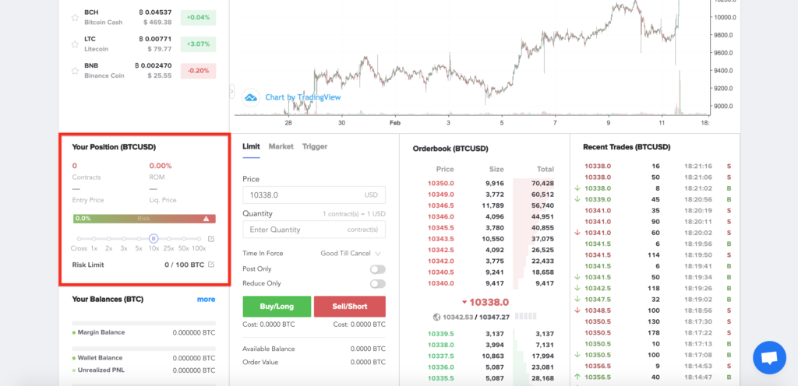The image size is (798, 386).
Task: Click the 0 / 100 BTC risk limit value
Action: [x=184, y=265]
